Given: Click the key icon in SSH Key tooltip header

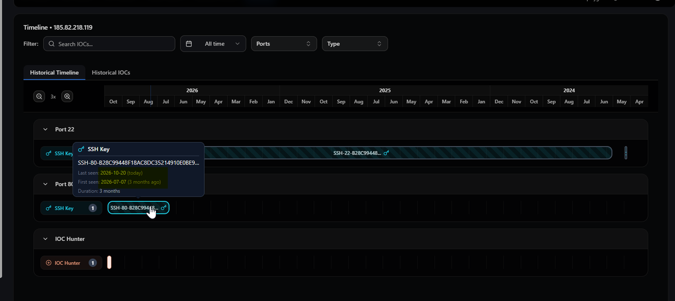Looking at the screenshot, I should pos(82,149).
